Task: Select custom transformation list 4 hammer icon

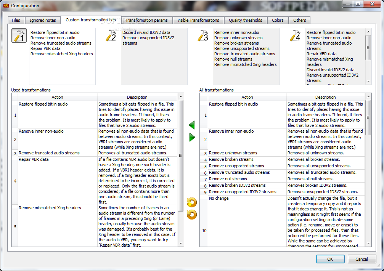Action: click(295, 35)
